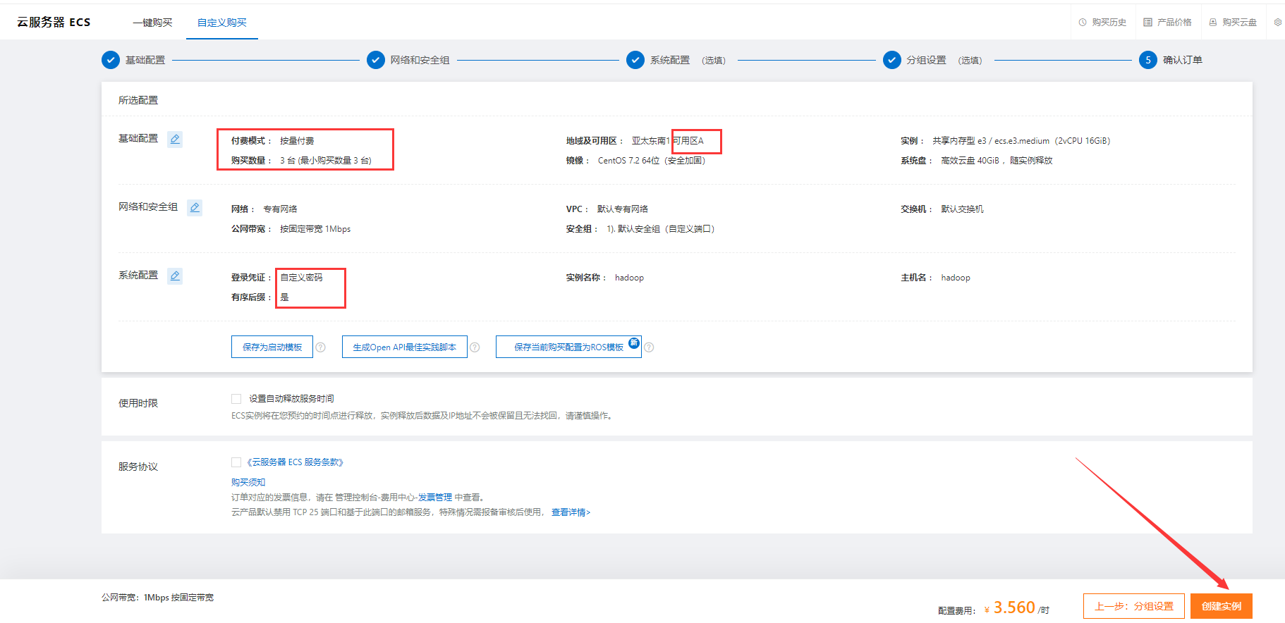Screen dimensions: 1285x623
Task: Click the settings gear icon at top right
Action: click(x=1277, y=23)
